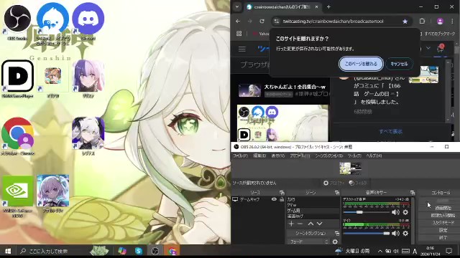Bookmark page with the star icon
Viewport: 460px width, 258px height.
click(x=405, y=21)
